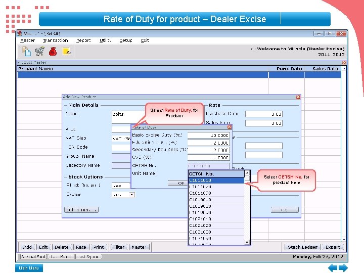The height and width of the screenshot is (273, 364).
Task: Click the red money bag toolbar icon
Action: click(x=53, y=51)
